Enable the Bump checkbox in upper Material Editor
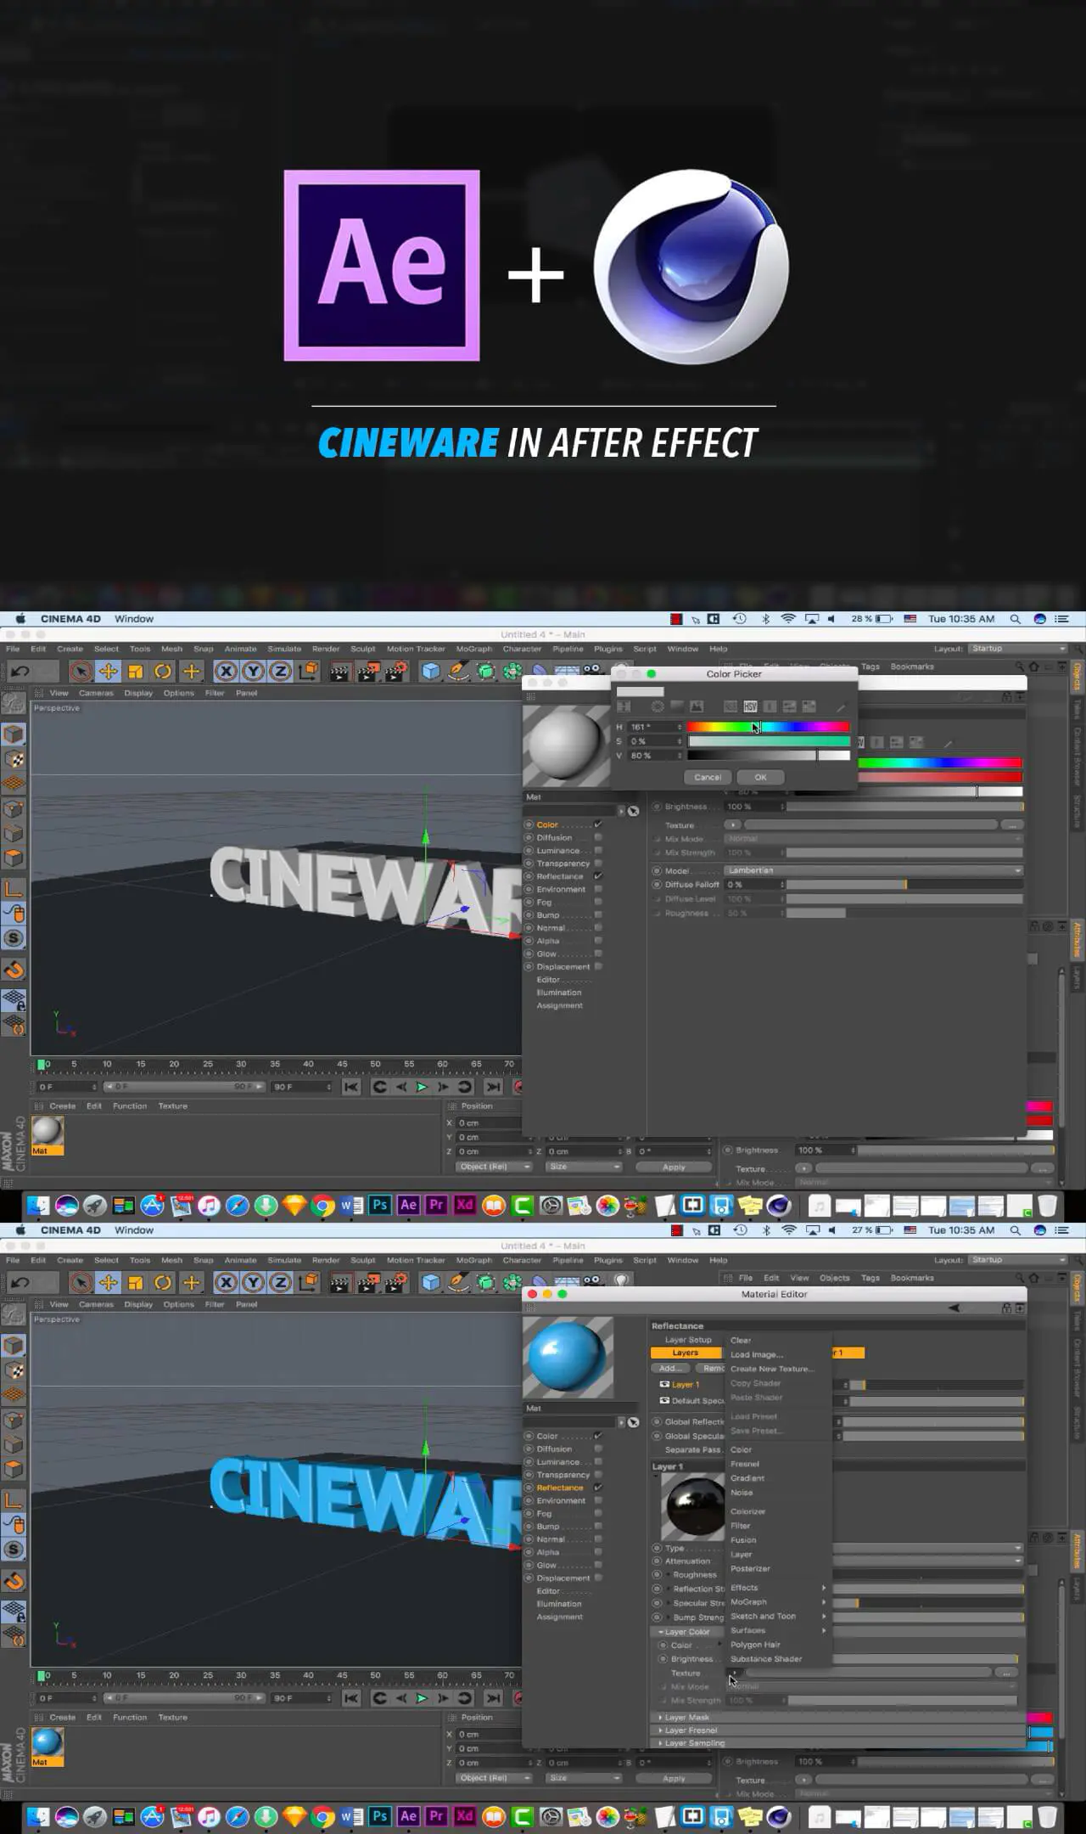The image size is (1086, 1834). click(x=598, y=914)
